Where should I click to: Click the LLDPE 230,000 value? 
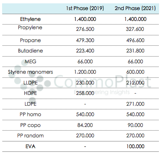[85, 83]
